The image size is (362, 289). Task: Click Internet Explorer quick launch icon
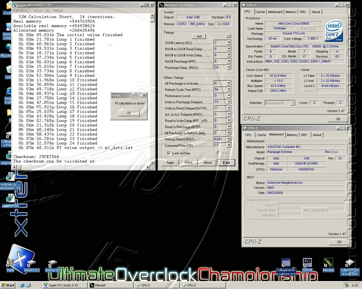tap(22, 285)
